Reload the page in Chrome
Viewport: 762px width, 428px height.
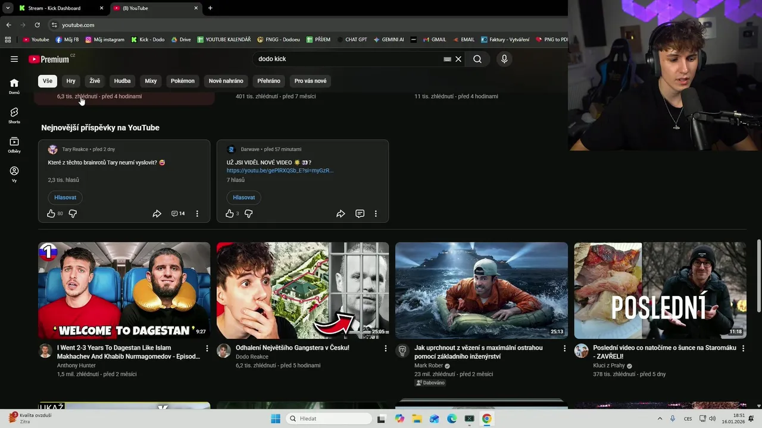pyautogui.click(x=37, y=25)
